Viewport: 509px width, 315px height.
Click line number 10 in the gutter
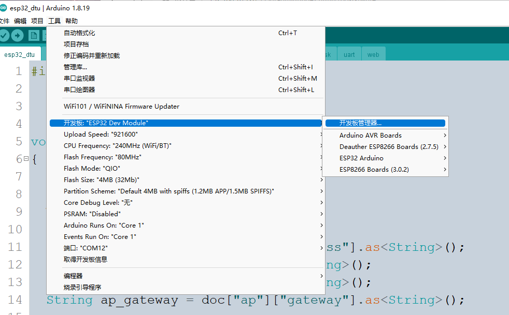(15, 230)
